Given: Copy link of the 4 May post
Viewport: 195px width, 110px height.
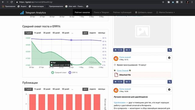Looking at the screenshot, I should [170, 82].
